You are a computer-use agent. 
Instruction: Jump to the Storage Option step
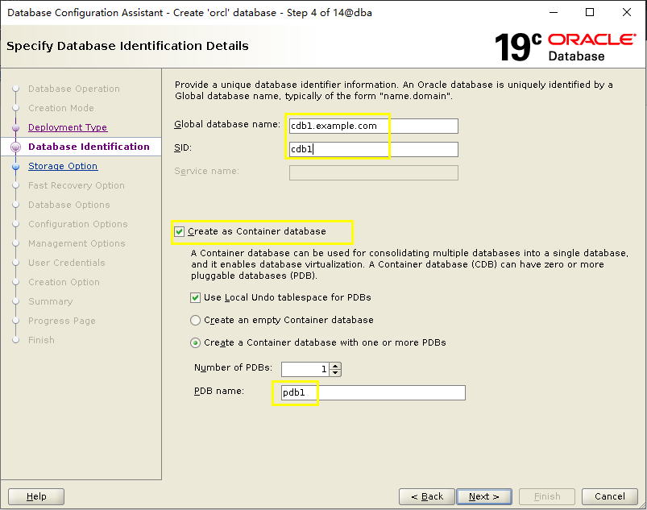coord(63,166)
